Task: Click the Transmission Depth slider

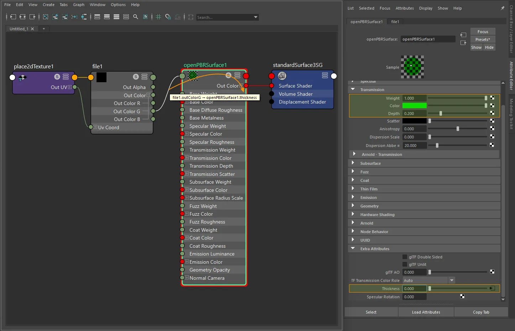Action: point(458,113)
